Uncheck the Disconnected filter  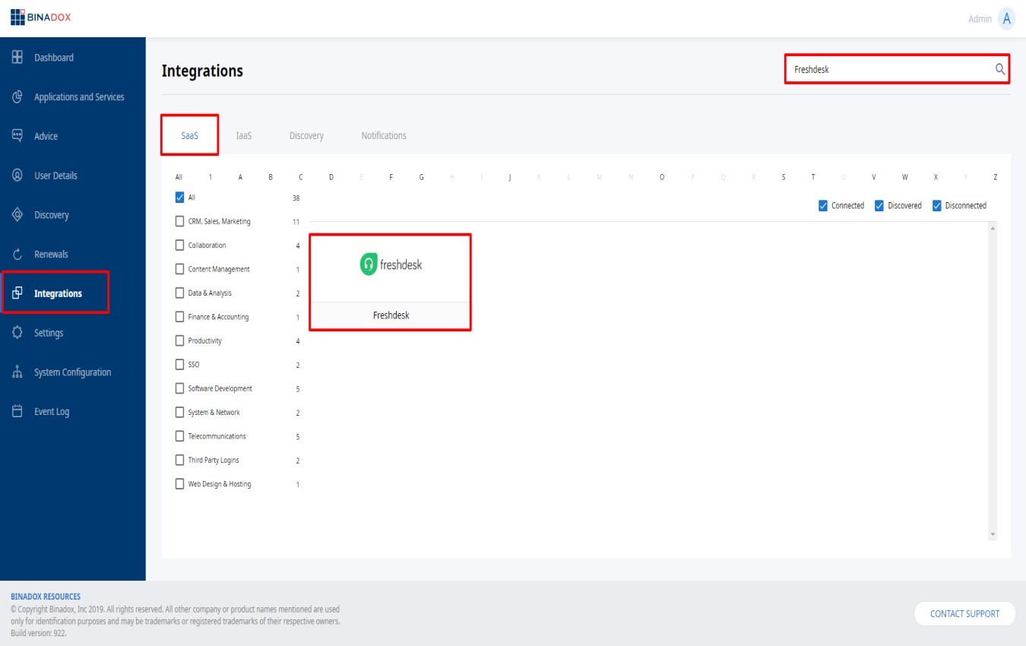tap(937, 206)
